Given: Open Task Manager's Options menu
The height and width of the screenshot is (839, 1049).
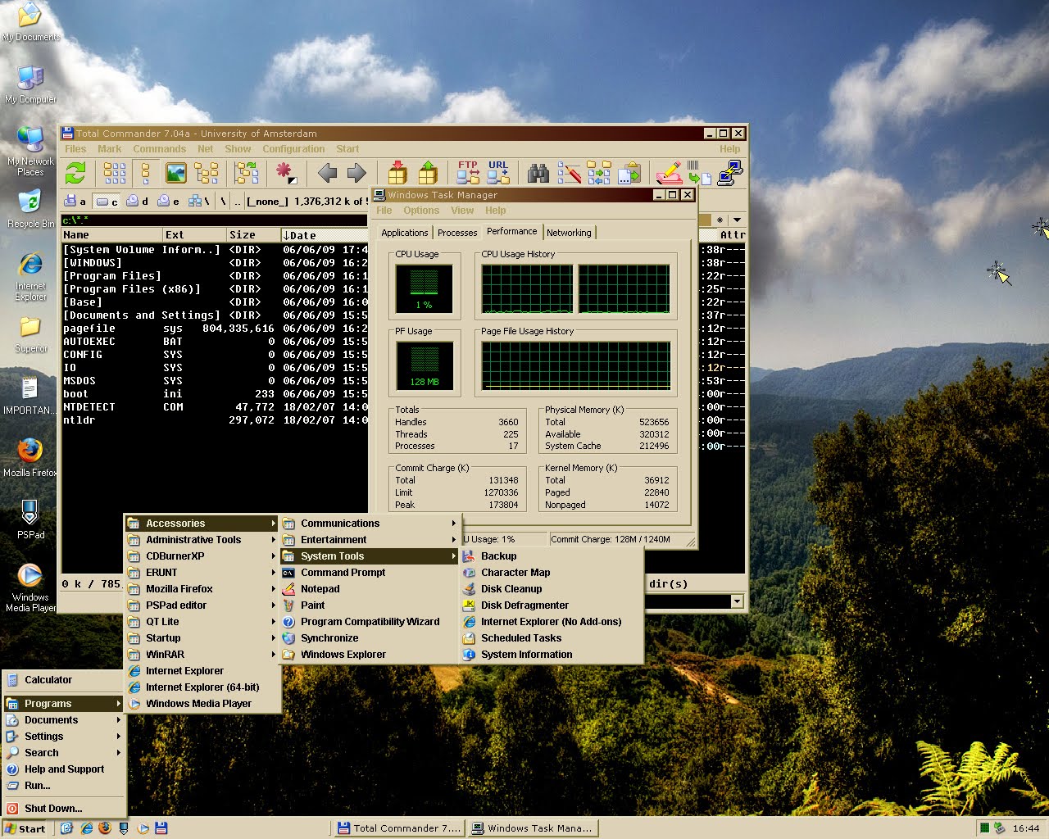Looking at the screenshot, I should pos(421,211).
